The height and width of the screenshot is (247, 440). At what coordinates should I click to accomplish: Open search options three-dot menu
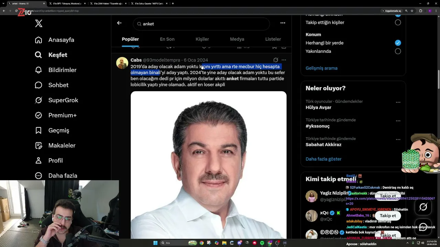tap(283, 23)
